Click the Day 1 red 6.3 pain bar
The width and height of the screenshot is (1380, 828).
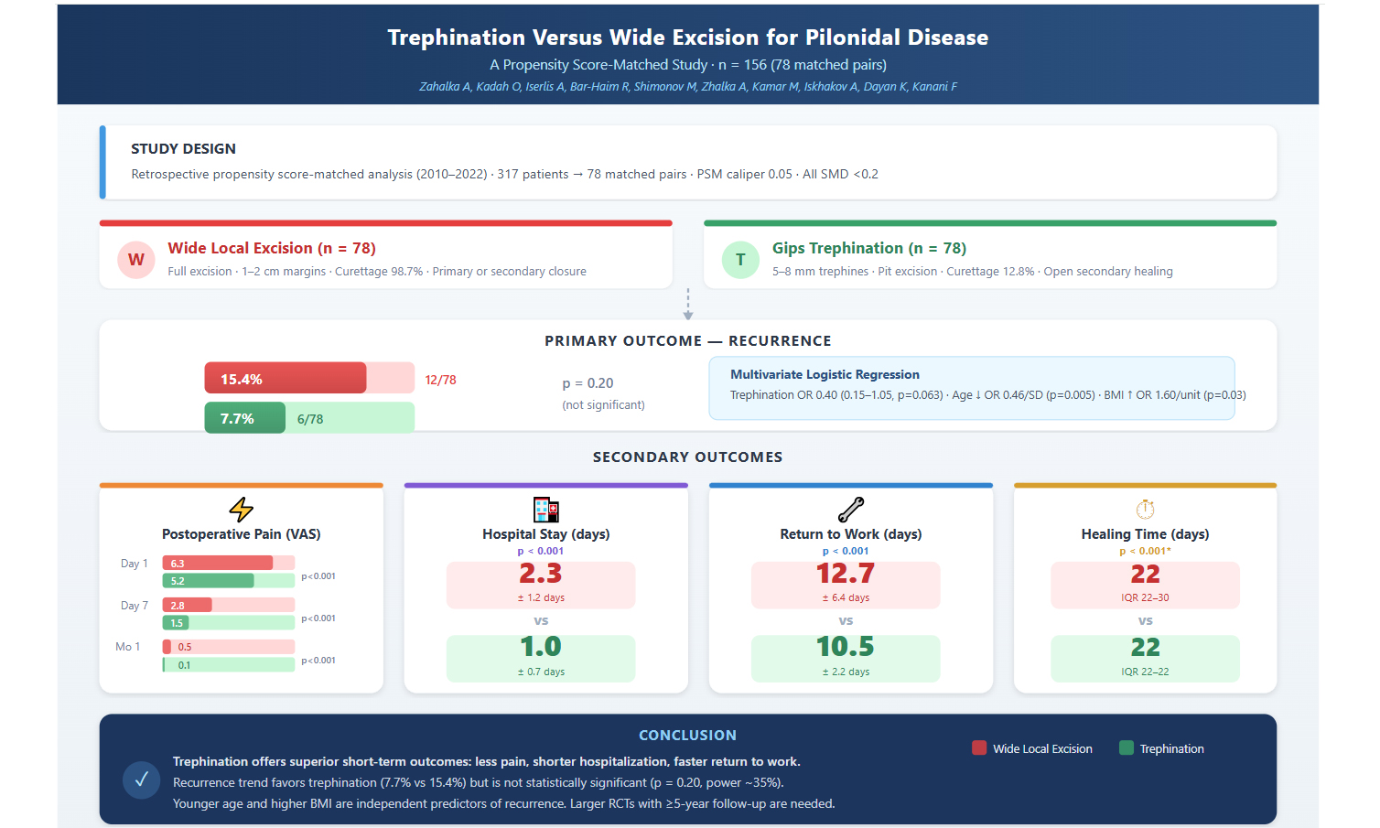click(218, 564)
